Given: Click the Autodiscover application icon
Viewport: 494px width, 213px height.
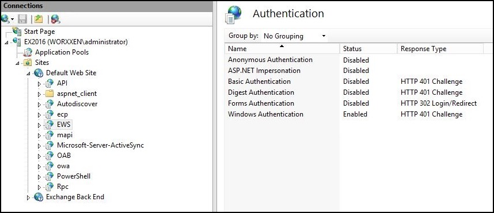Looking at the screenshot, I should (x=50, y=104).
